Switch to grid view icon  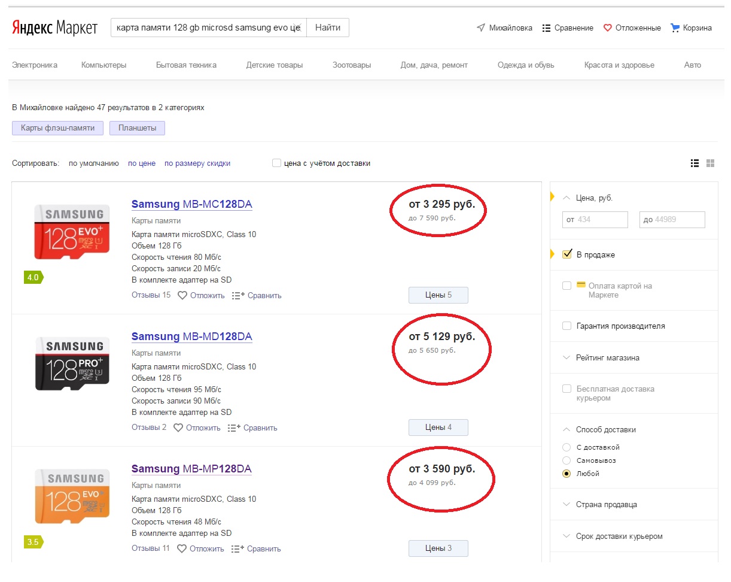pos(711,163)
